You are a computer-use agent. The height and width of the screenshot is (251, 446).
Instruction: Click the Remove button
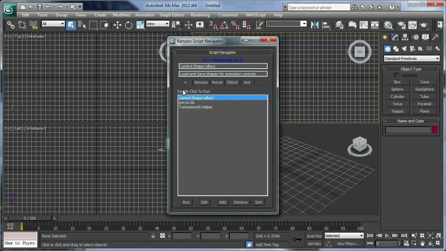(x=240, y=202)
